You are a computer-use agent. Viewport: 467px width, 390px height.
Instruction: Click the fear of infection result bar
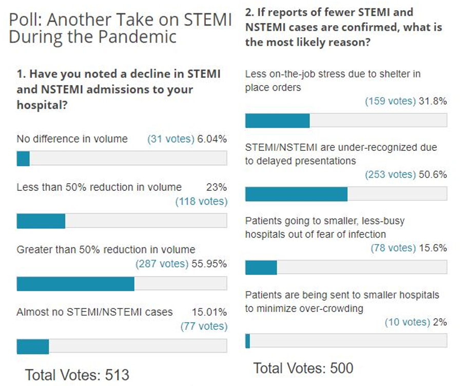[346, 267]
